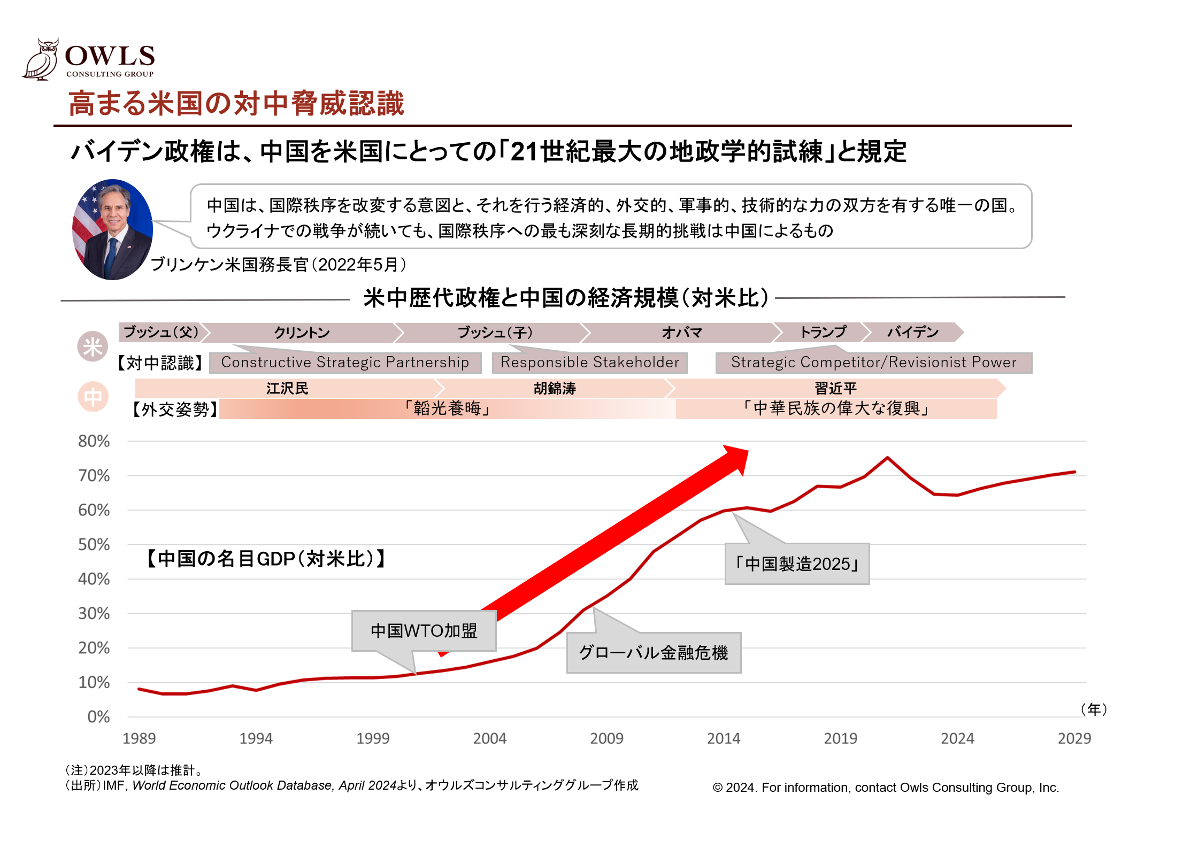
Task: Click the グローバル金融危機 callout
Action: (x=654, y=653)
